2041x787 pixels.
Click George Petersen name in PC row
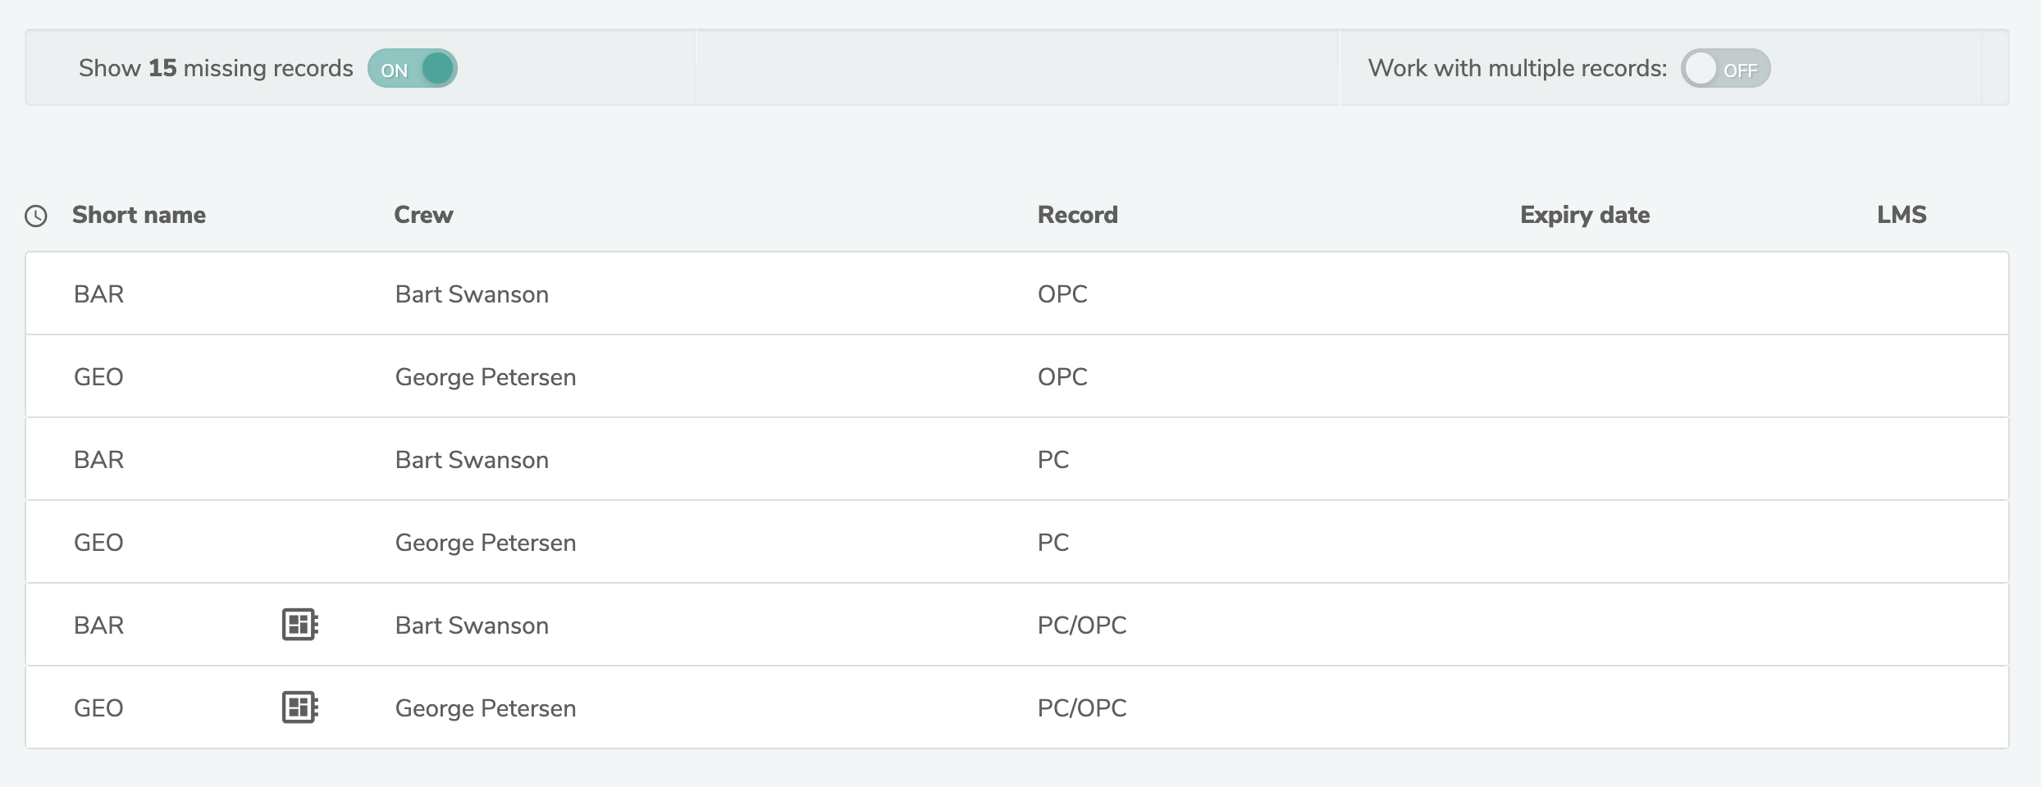485,543
